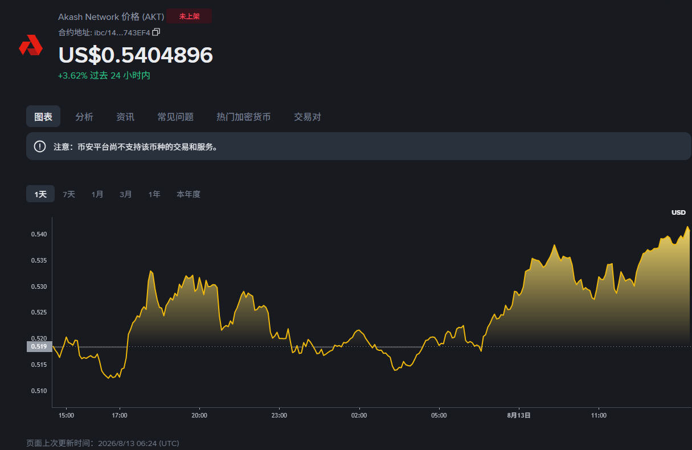Click the 0.535 y-axis value
This screenshot has height=450, width=692.
click(x=39, y=260)
